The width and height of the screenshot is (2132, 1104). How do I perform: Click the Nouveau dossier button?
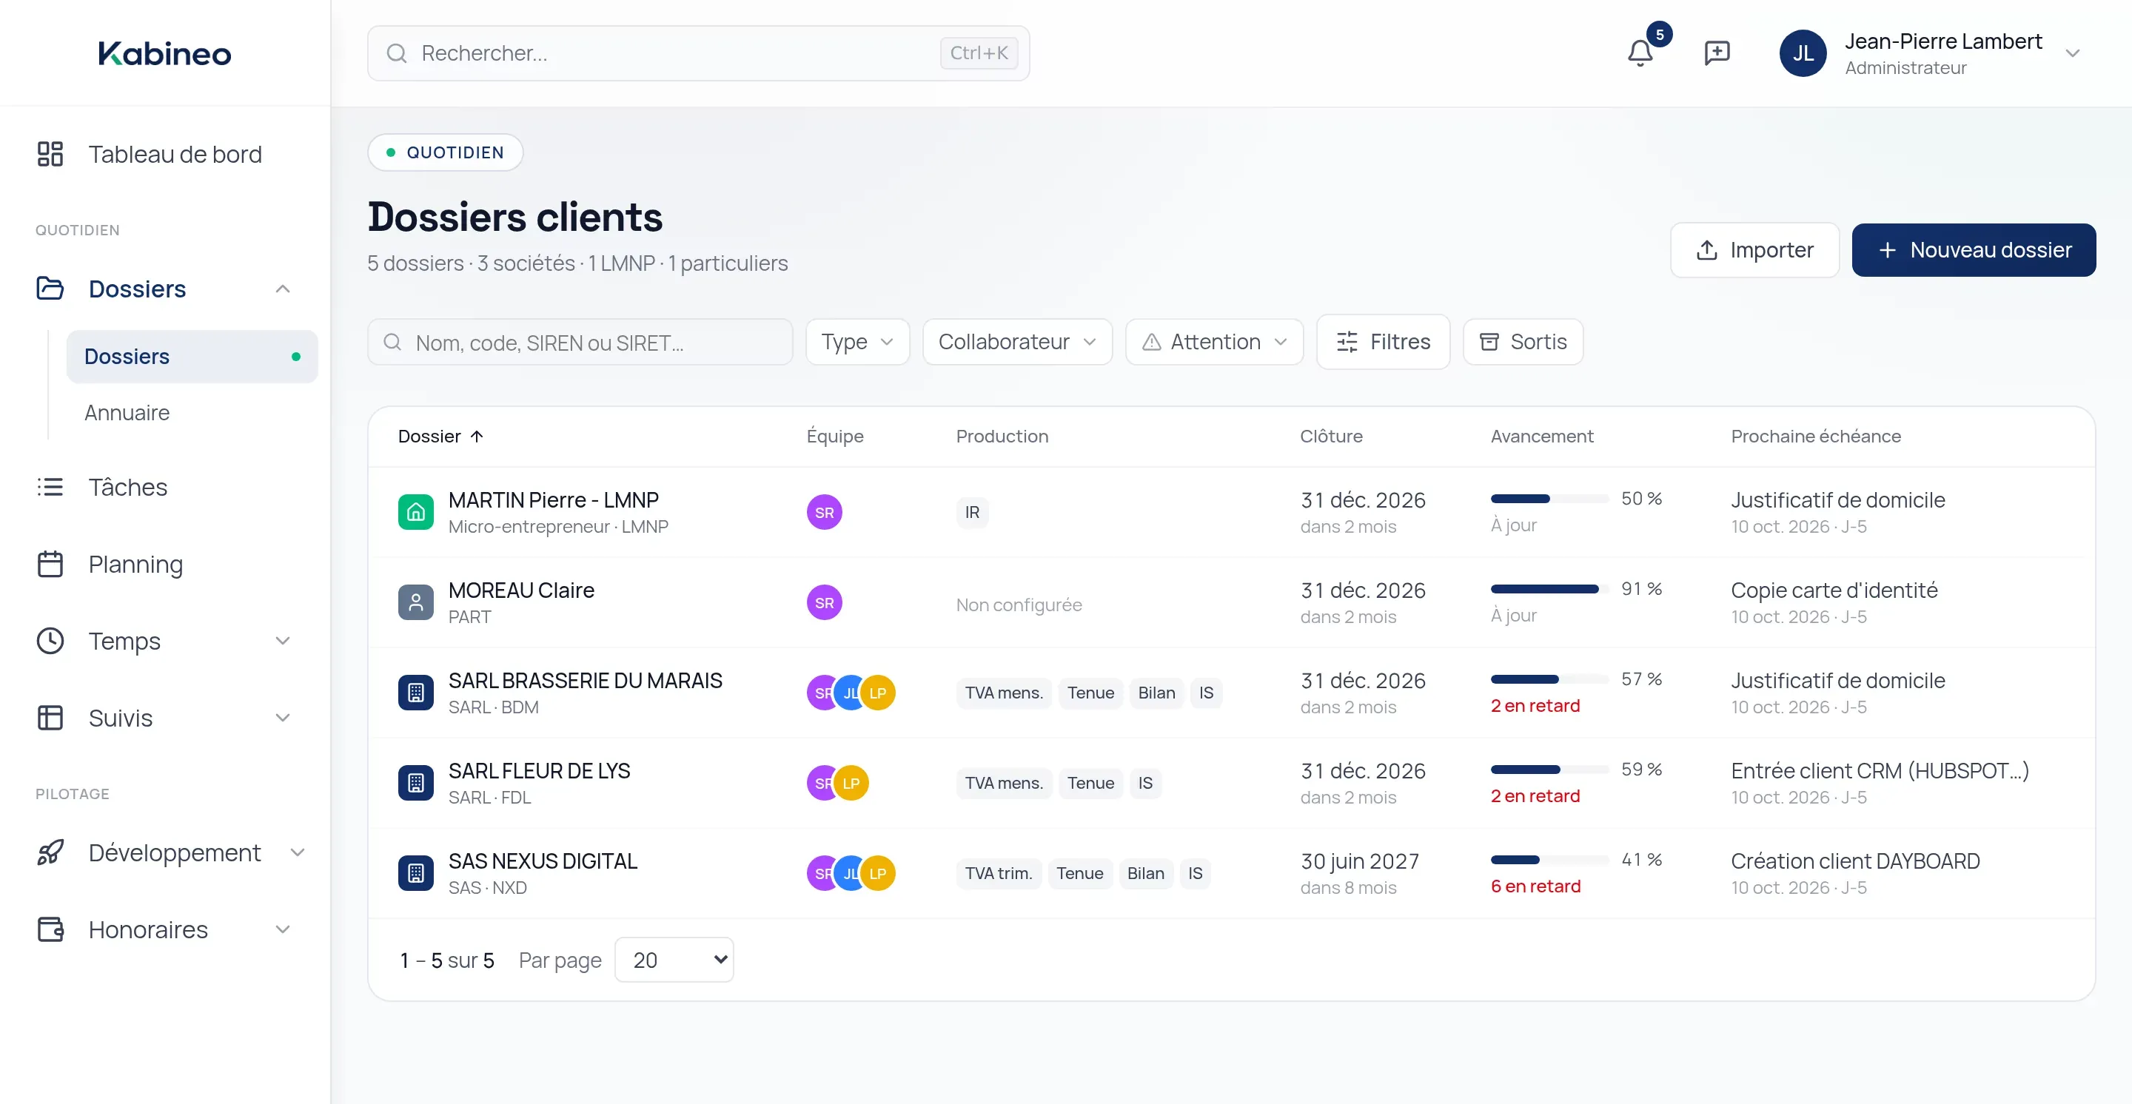pyautogui.click(x=1973, y=250)
